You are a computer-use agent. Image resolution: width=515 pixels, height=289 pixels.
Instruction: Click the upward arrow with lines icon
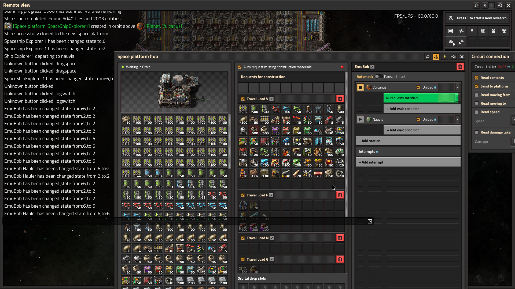pyautogui.click(x=472, y=31)
